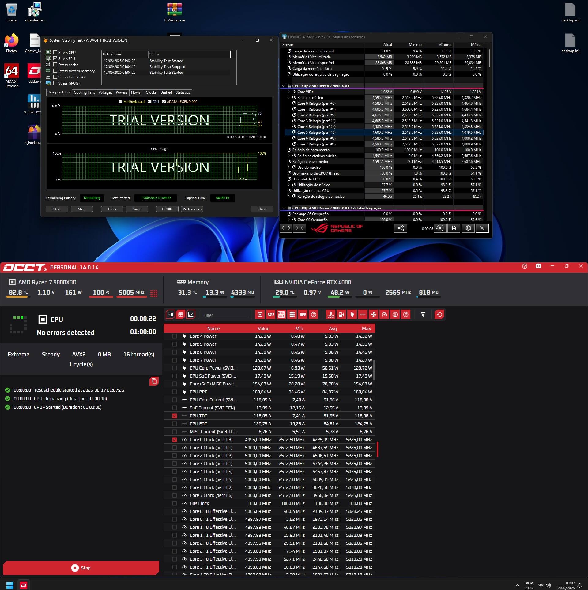The height and width of the screenshot is (590, 588).
Task: Collapse C-State Ocupação group in HWiNFO
Action: click(x=284, y=208)
